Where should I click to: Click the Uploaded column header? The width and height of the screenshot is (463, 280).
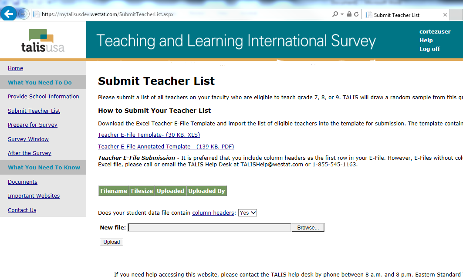point(170,191)
